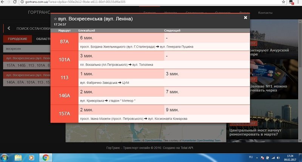The height and width of the screenshot is (162, 302).
Task: Open the Контакты menu item
Action: 265,13
